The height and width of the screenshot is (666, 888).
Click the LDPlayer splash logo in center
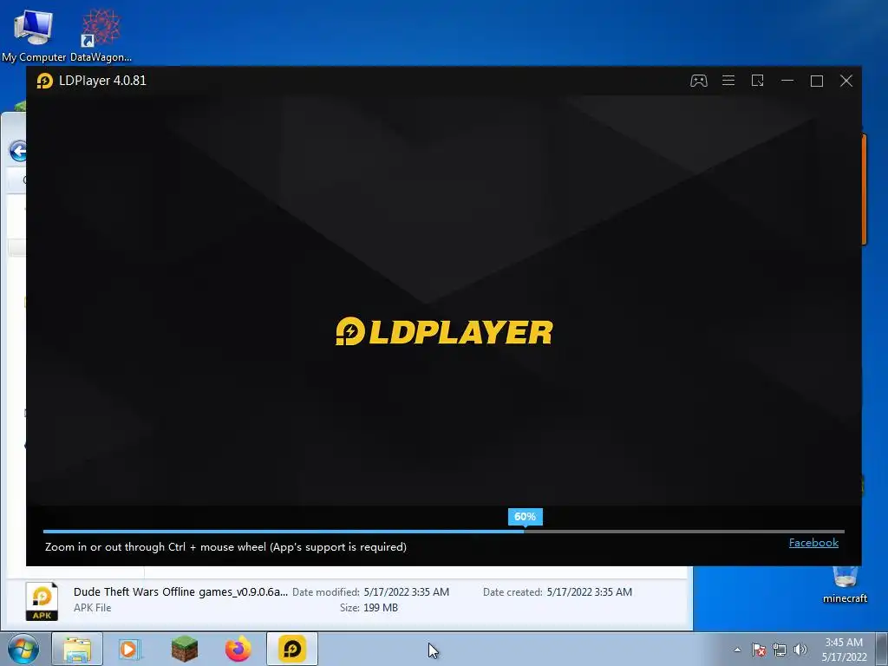tap(444, 331)
